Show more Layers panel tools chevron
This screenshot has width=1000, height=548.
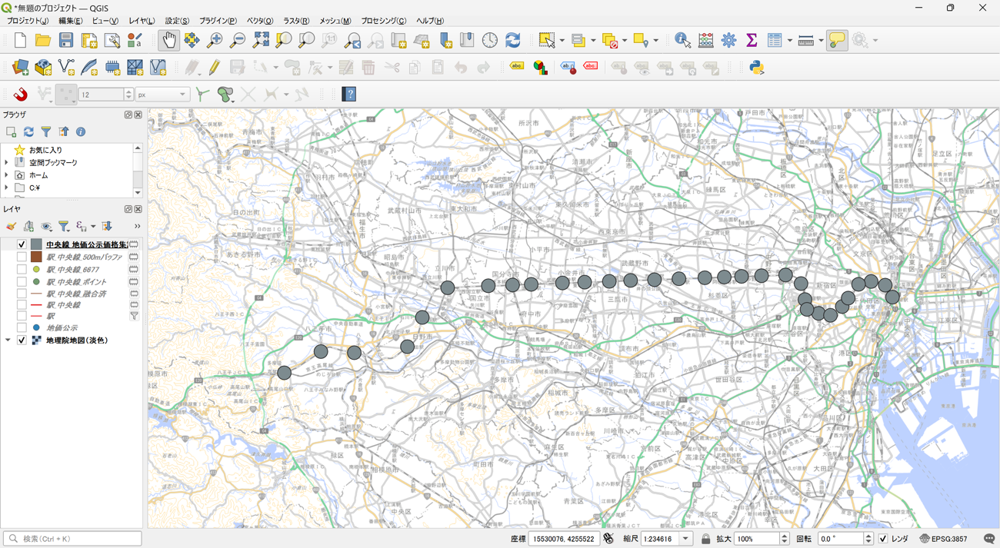click(x=137, y=227)
